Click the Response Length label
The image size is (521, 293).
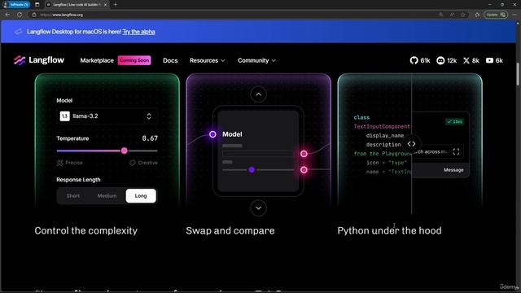[78, 179]
